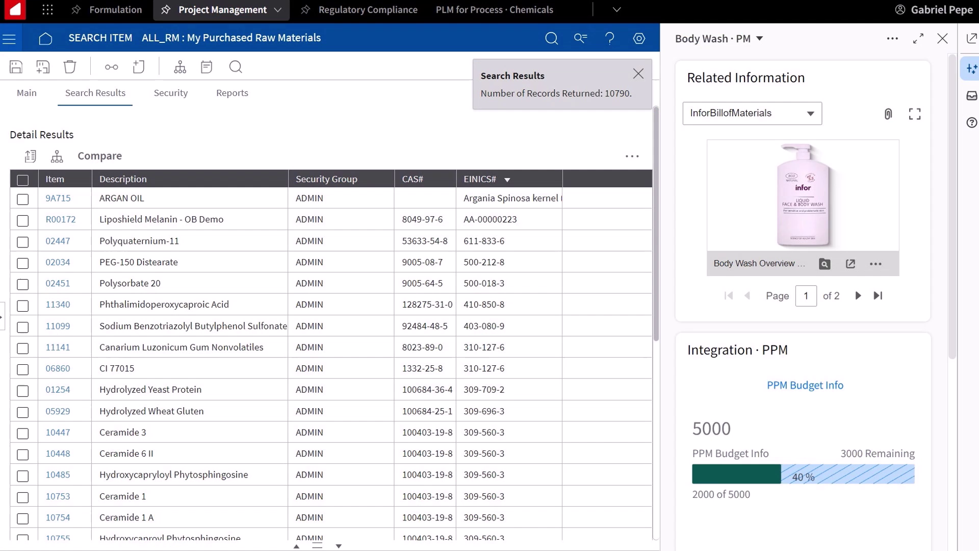This screenshot has width=979, height=551.
Task: Click the delete trash icon in toolbar
Action: click(x=70, y=67)
